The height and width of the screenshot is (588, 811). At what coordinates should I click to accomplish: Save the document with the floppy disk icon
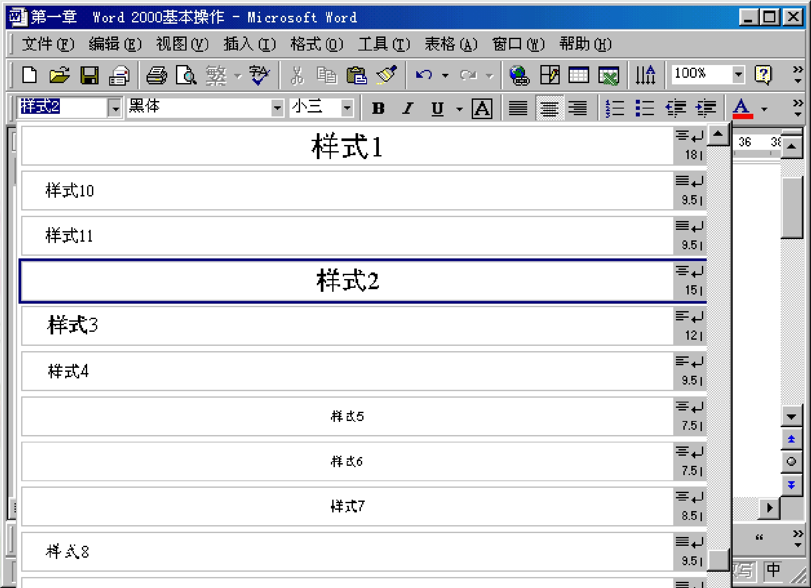89,75
